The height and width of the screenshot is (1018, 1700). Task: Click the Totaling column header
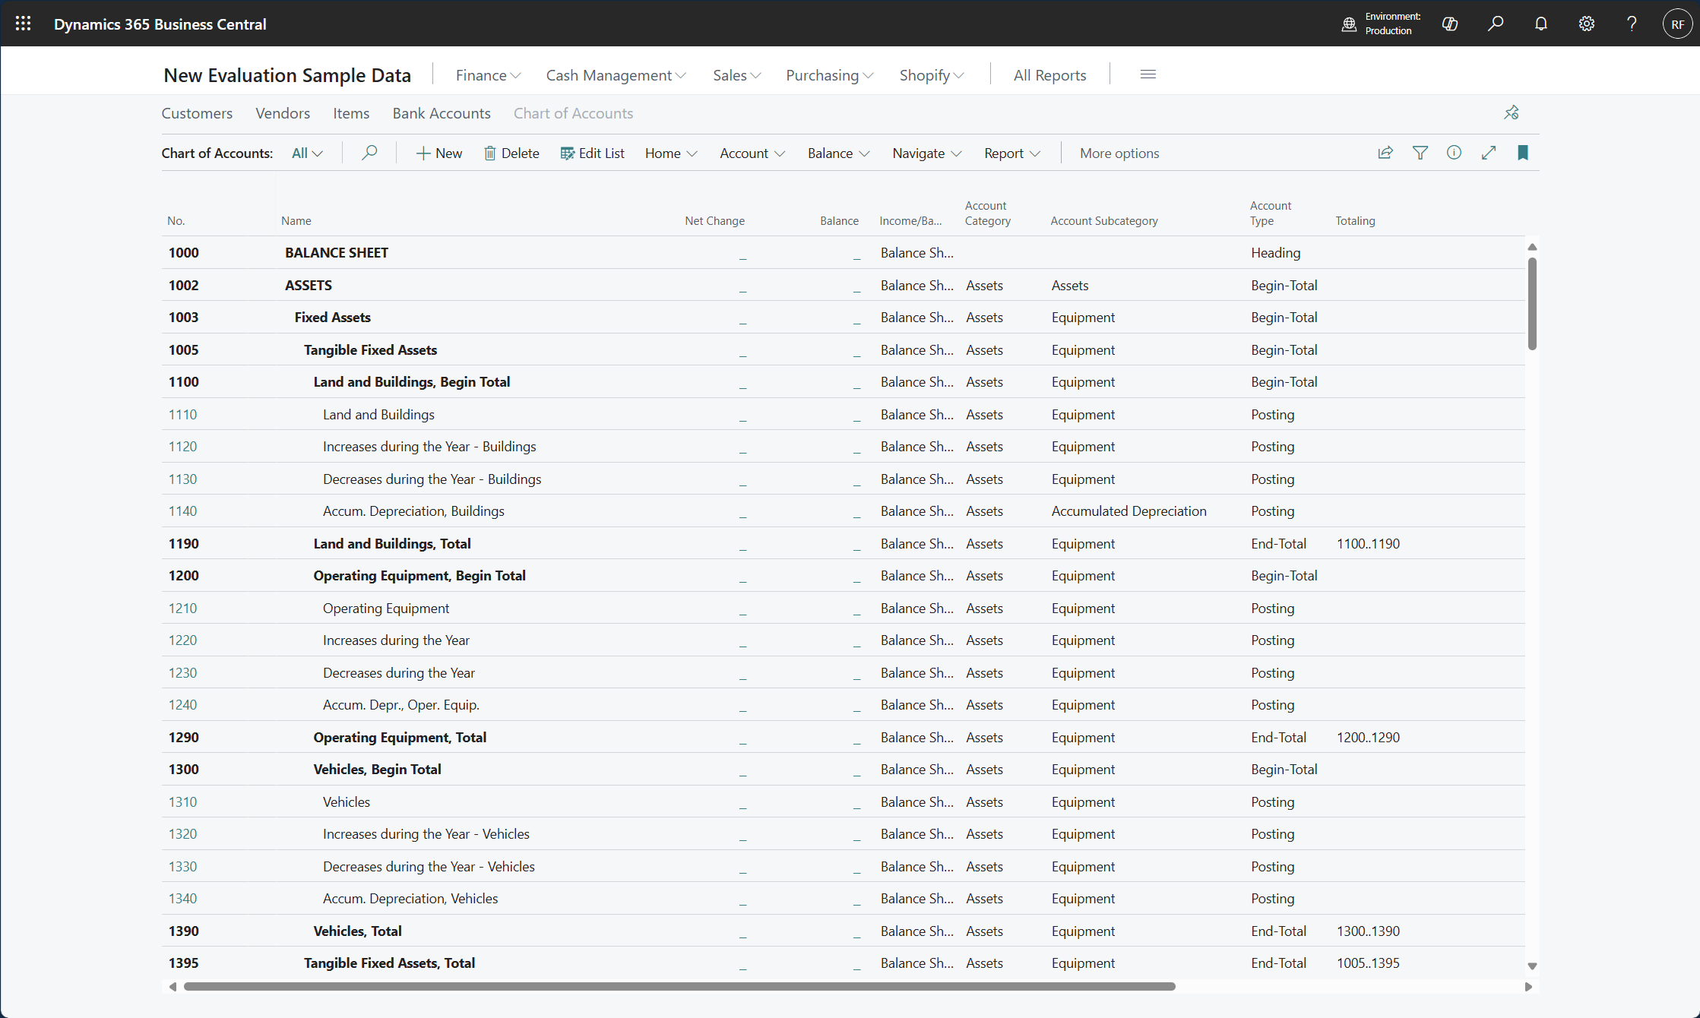click(x=1355, y=221)
